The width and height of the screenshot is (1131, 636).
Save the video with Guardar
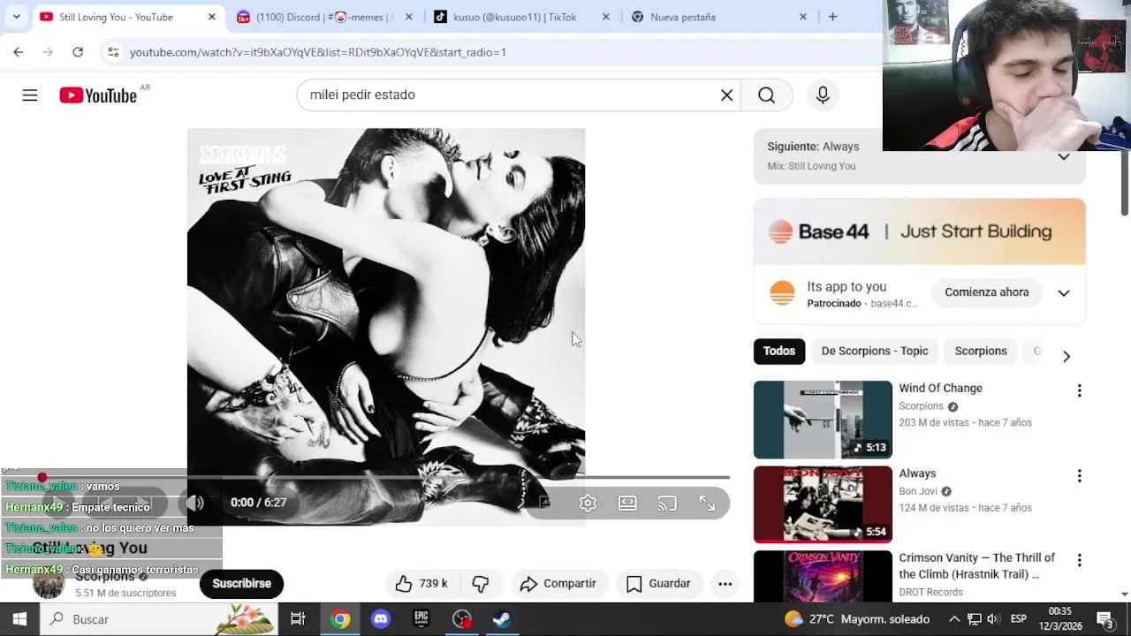pyautogui.click(x=658, y=583)
